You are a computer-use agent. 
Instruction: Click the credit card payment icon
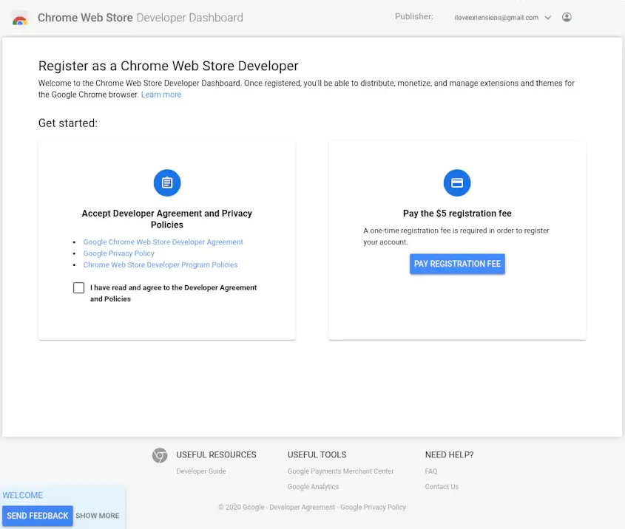tap(457, 182)
